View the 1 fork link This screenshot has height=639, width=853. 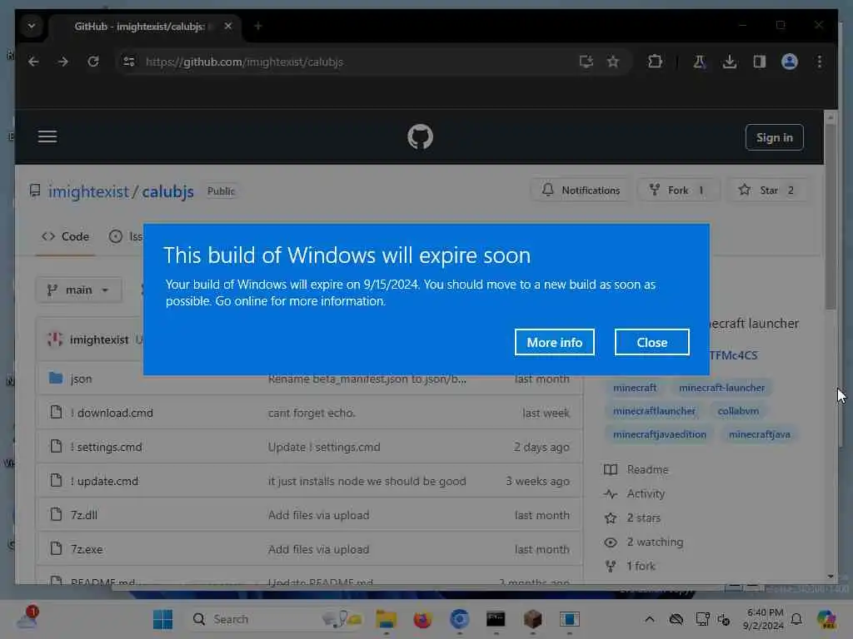point(630,566)
